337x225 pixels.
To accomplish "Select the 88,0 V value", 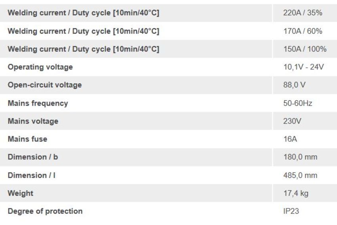I will point(294,85).
